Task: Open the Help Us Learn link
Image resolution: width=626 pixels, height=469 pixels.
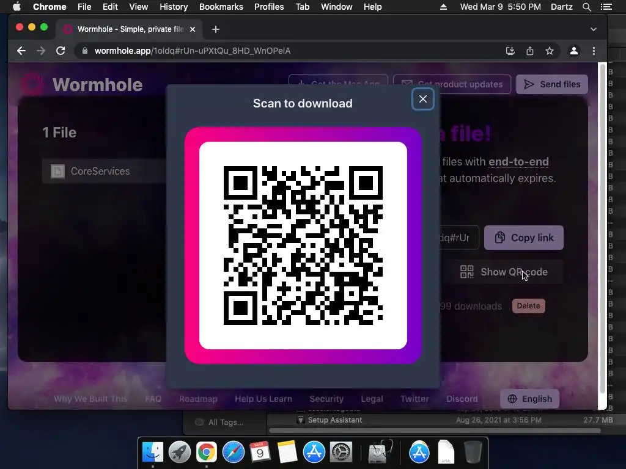Action: [263, 399]
